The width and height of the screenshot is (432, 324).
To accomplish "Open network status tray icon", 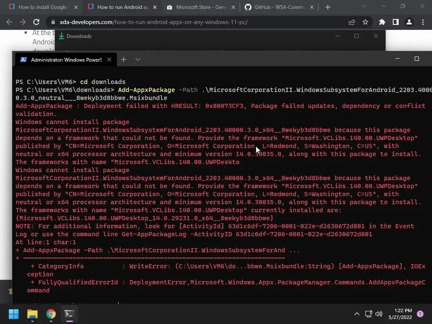I will pos(368,314).
